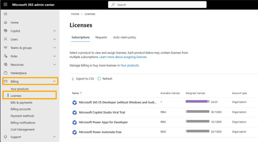The width and height of the screenshot is (258, 142).
Task: Open Marketplace in the sidebar
Action: 19,73
